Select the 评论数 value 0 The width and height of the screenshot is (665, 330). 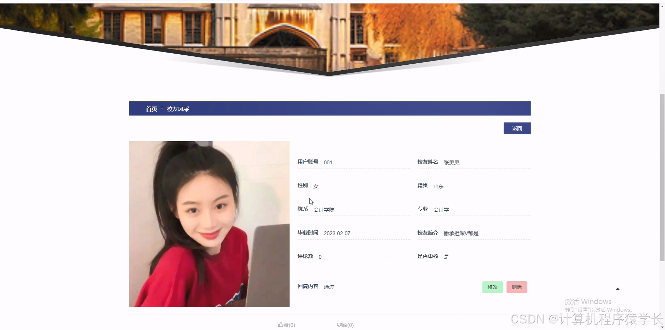(320, 257)
